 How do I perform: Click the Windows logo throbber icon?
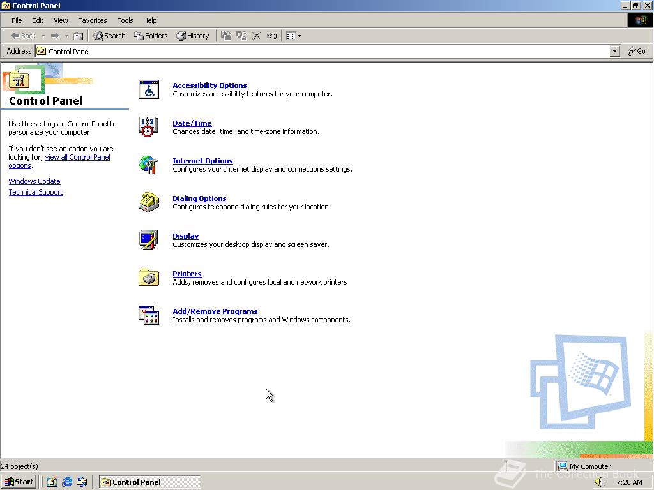coord(640,20)
